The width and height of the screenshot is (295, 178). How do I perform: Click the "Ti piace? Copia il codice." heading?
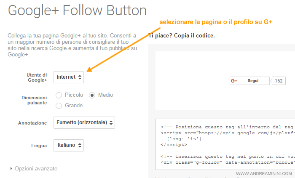click(x=182, y=35)
